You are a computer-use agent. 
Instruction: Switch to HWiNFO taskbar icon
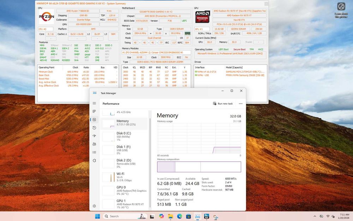point(207,216)
